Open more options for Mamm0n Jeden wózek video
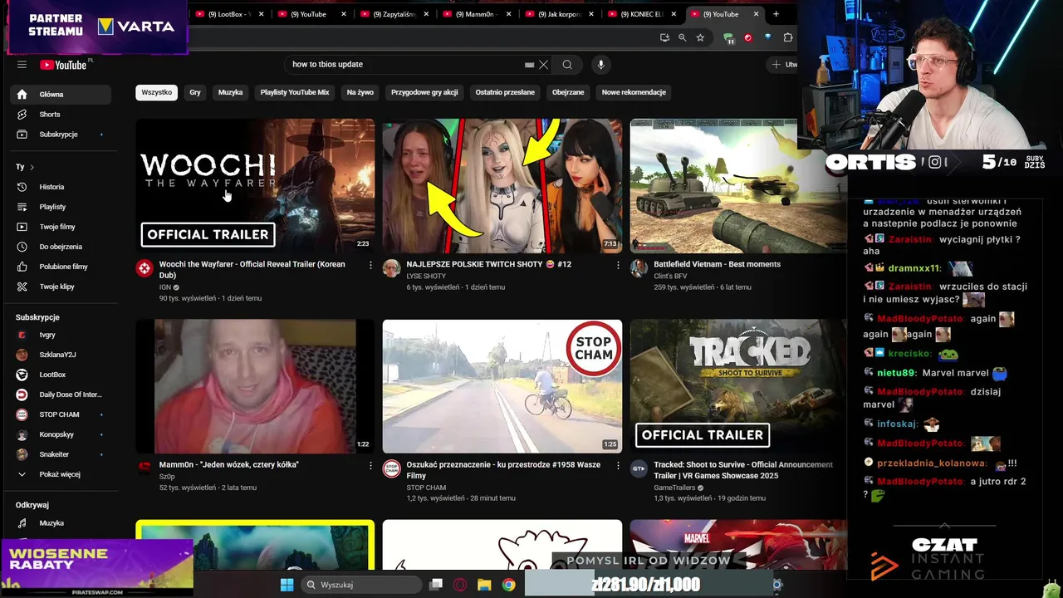Viewport: 1063px width, 598px height. pyautogui.click(x=370, y=466)
